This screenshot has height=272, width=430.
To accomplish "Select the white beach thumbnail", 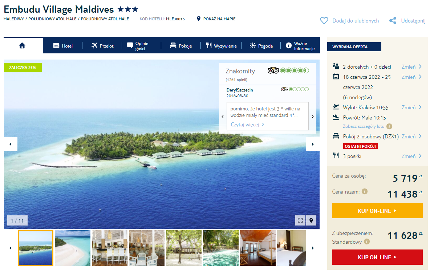I will click(x=73, y=248).
